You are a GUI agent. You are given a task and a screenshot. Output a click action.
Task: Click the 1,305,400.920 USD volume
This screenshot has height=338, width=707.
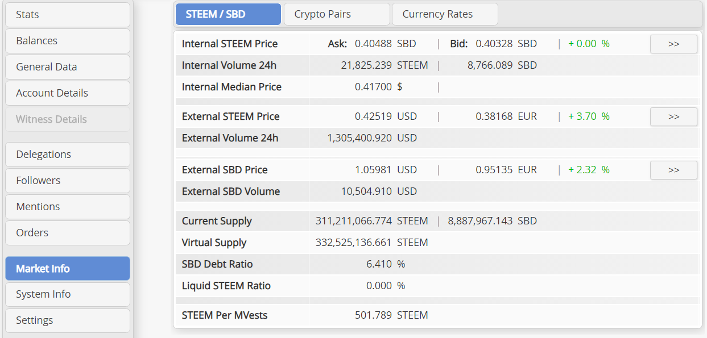tap(372, 138)
